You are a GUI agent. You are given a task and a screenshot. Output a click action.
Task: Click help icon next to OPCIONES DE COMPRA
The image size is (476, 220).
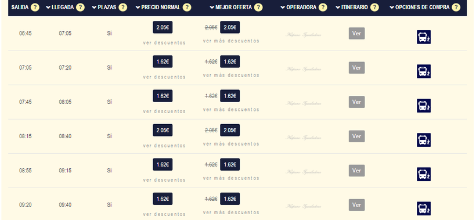click(456, 8)
